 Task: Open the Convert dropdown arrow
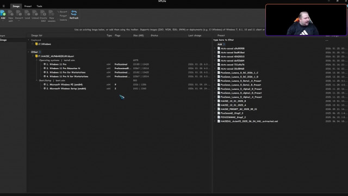(x=19, y=21)
